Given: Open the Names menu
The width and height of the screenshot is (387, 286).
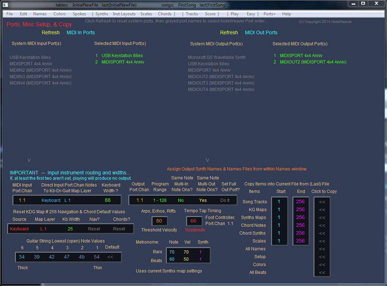Looking at the screenshot, I should click(x=40, y=14).
